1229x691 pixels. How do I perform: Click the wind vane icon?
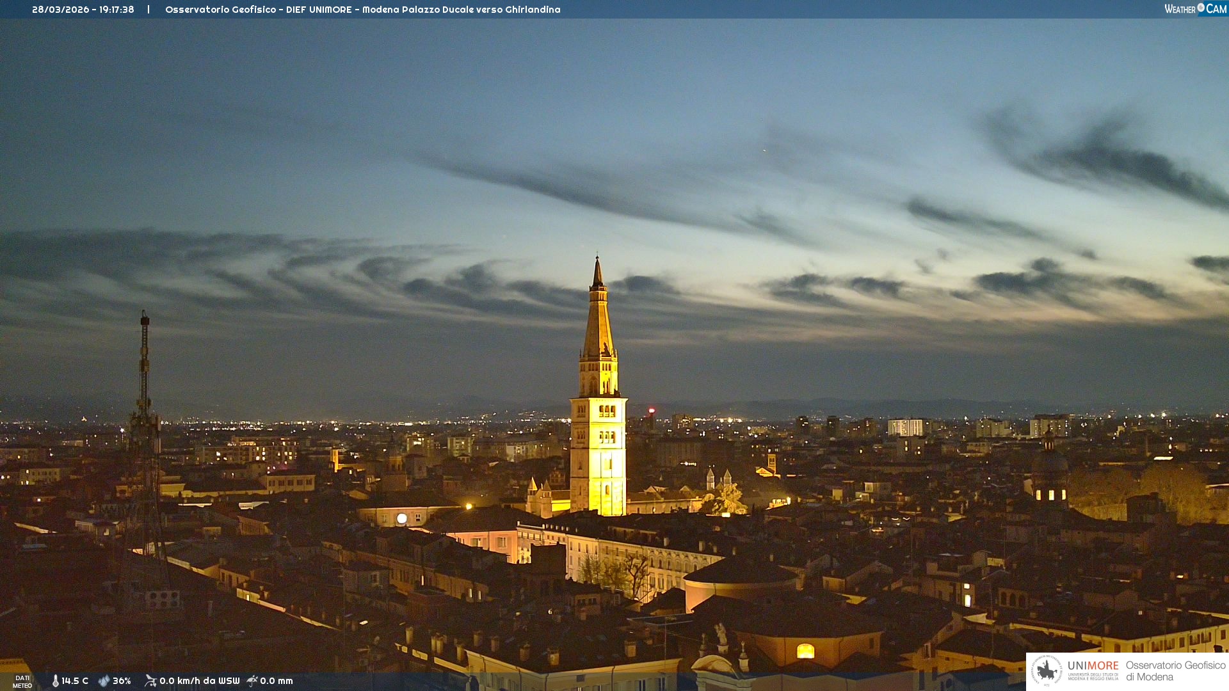(x=150, y=681)
